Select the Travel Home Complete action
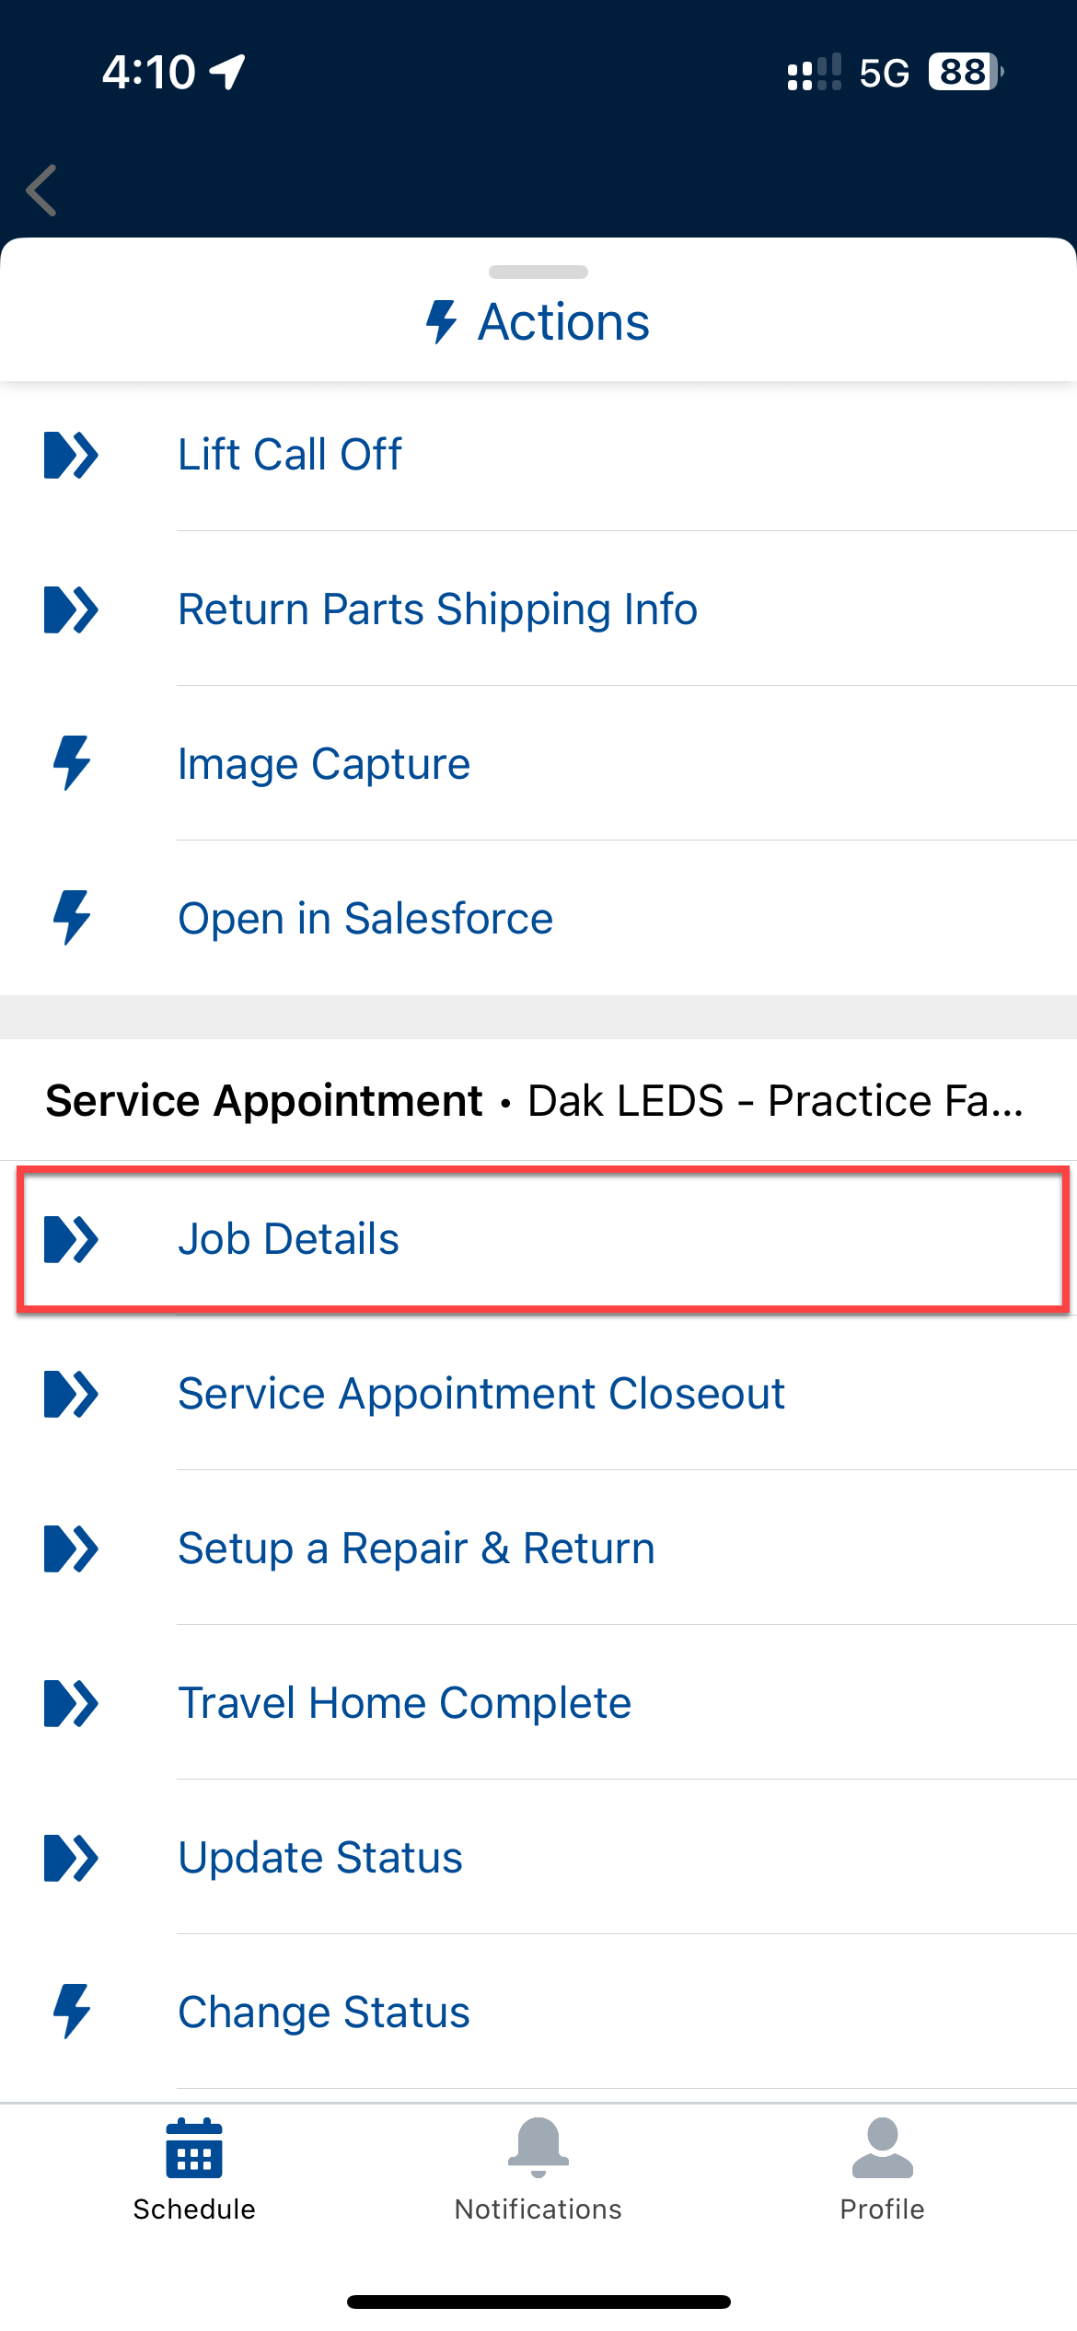The height and width of the screenshot is (2331, 1077). pyautogui.click(x=404, y=1703)
